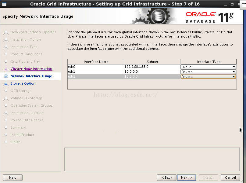Click the Summary step
This screenshot has width=246, height=183.
pos(18,127)
